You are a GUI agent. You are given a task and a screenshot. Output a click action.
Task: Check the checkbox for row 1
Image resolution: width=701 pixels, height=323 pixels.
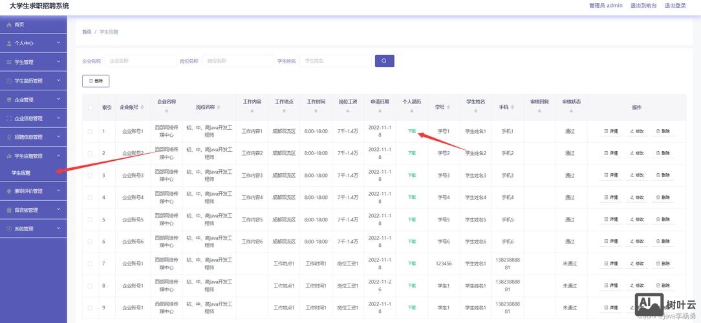coord(90,132)
